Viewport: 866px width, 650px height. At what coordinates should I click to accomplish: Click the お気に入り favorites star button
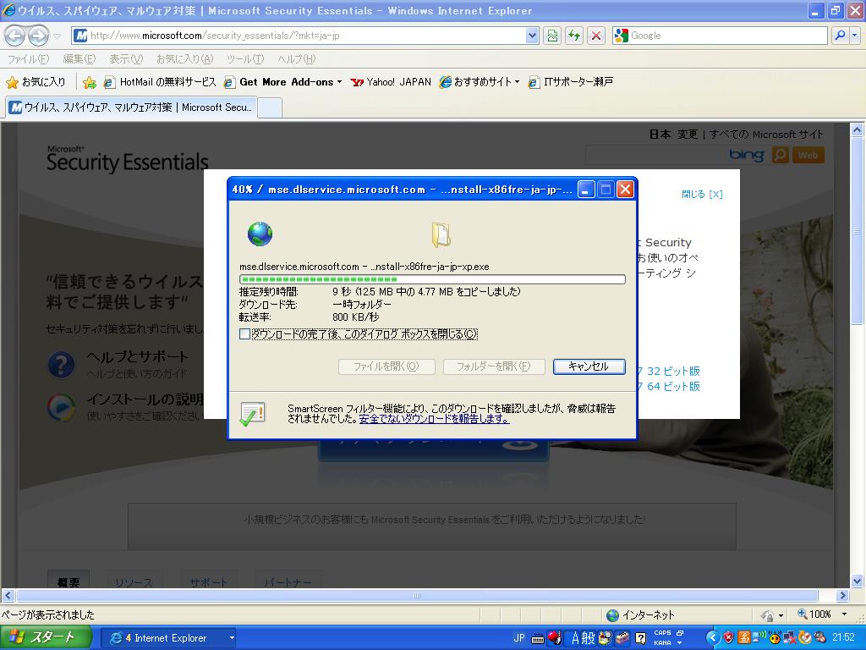tap(36, 82)
